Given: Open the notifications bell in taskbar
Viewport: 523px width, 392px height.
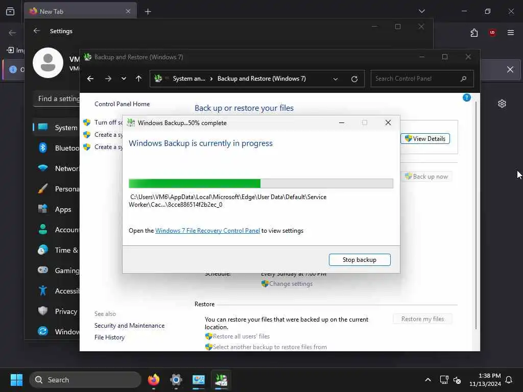Looking at the screenshot, I should coord(509,380).
